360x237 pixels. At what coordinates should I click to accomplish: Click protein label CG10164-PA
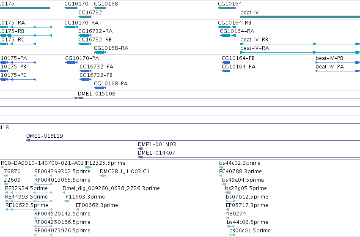(x=239, y=67)
